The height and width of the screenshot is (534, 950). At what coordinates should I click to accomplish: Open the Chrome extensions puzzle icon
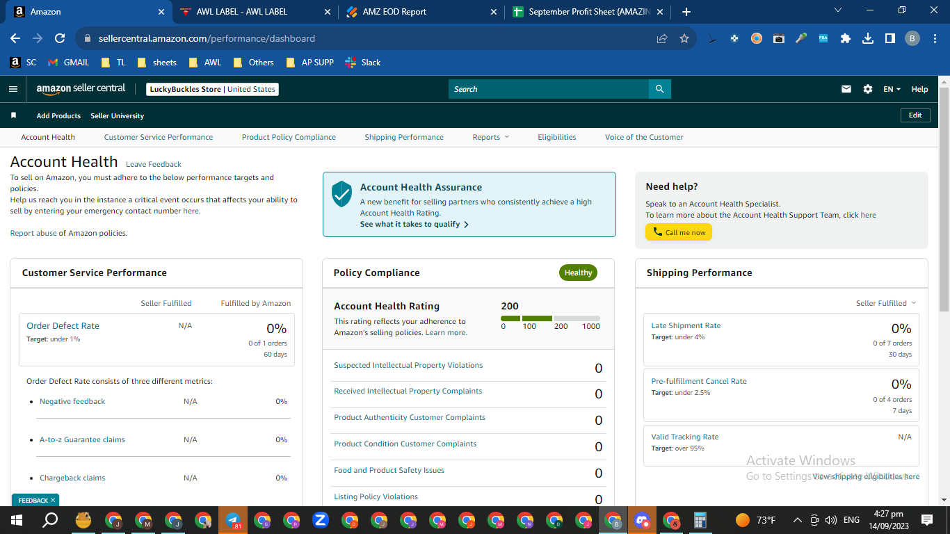click(846, 39)
